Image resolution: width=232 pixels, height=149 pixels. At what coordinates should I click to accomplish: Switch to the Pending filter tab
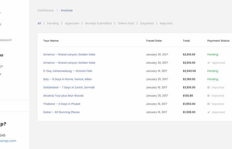pyautogui.click(x=53, y=24)
